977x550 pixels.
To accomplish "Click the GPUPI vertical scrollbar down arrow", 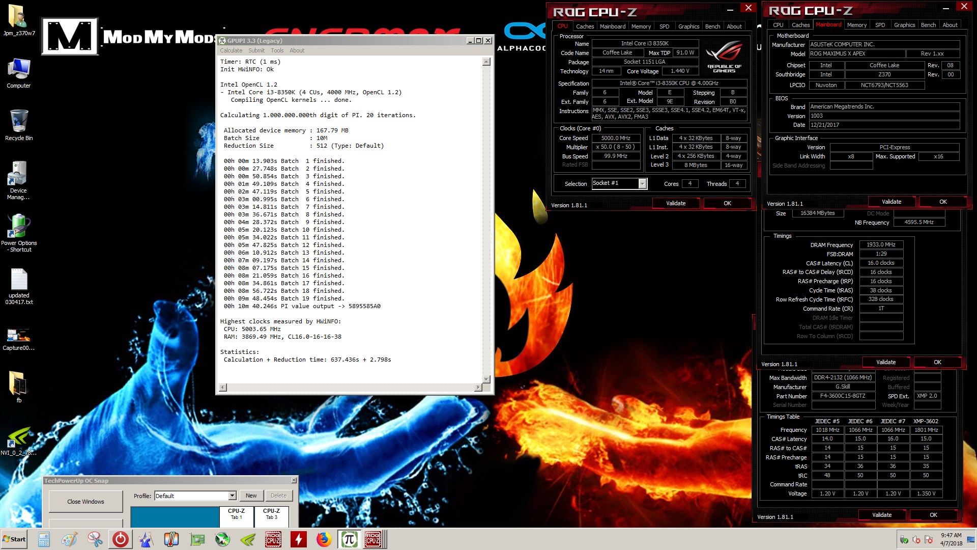I will tap(486, 379).
